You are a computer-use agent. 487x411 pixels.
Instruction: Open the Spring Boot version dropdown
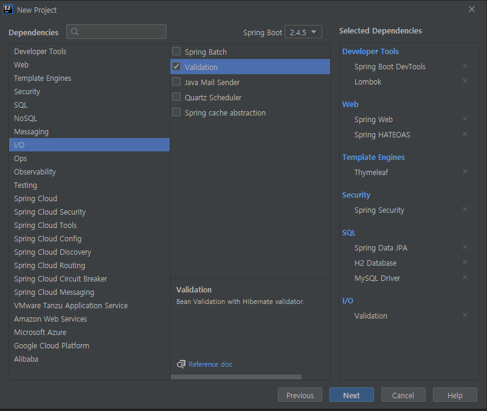click(x=303, y=32)
